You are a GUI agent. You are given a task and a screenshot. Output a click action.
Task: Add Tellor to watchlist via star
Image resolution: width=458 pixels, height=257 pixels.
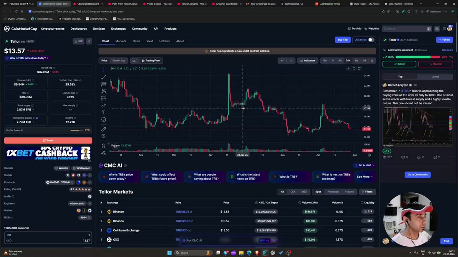tap(78, 41)
